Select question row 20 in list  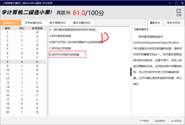click(23, 112)
